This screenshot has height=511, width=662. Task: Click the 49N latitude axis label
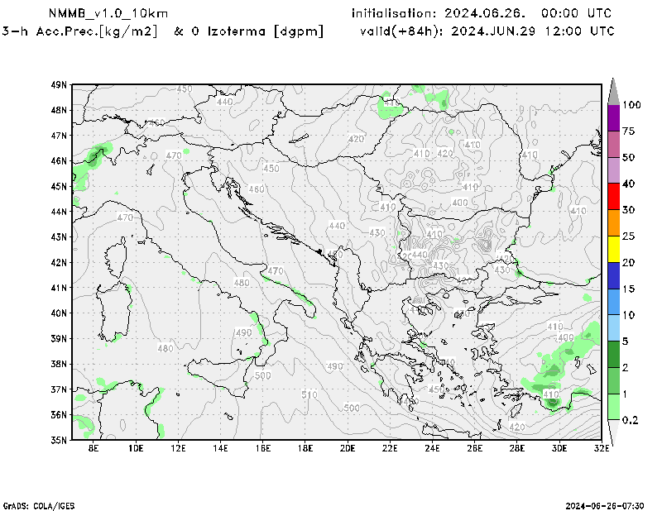pos(58,84)
